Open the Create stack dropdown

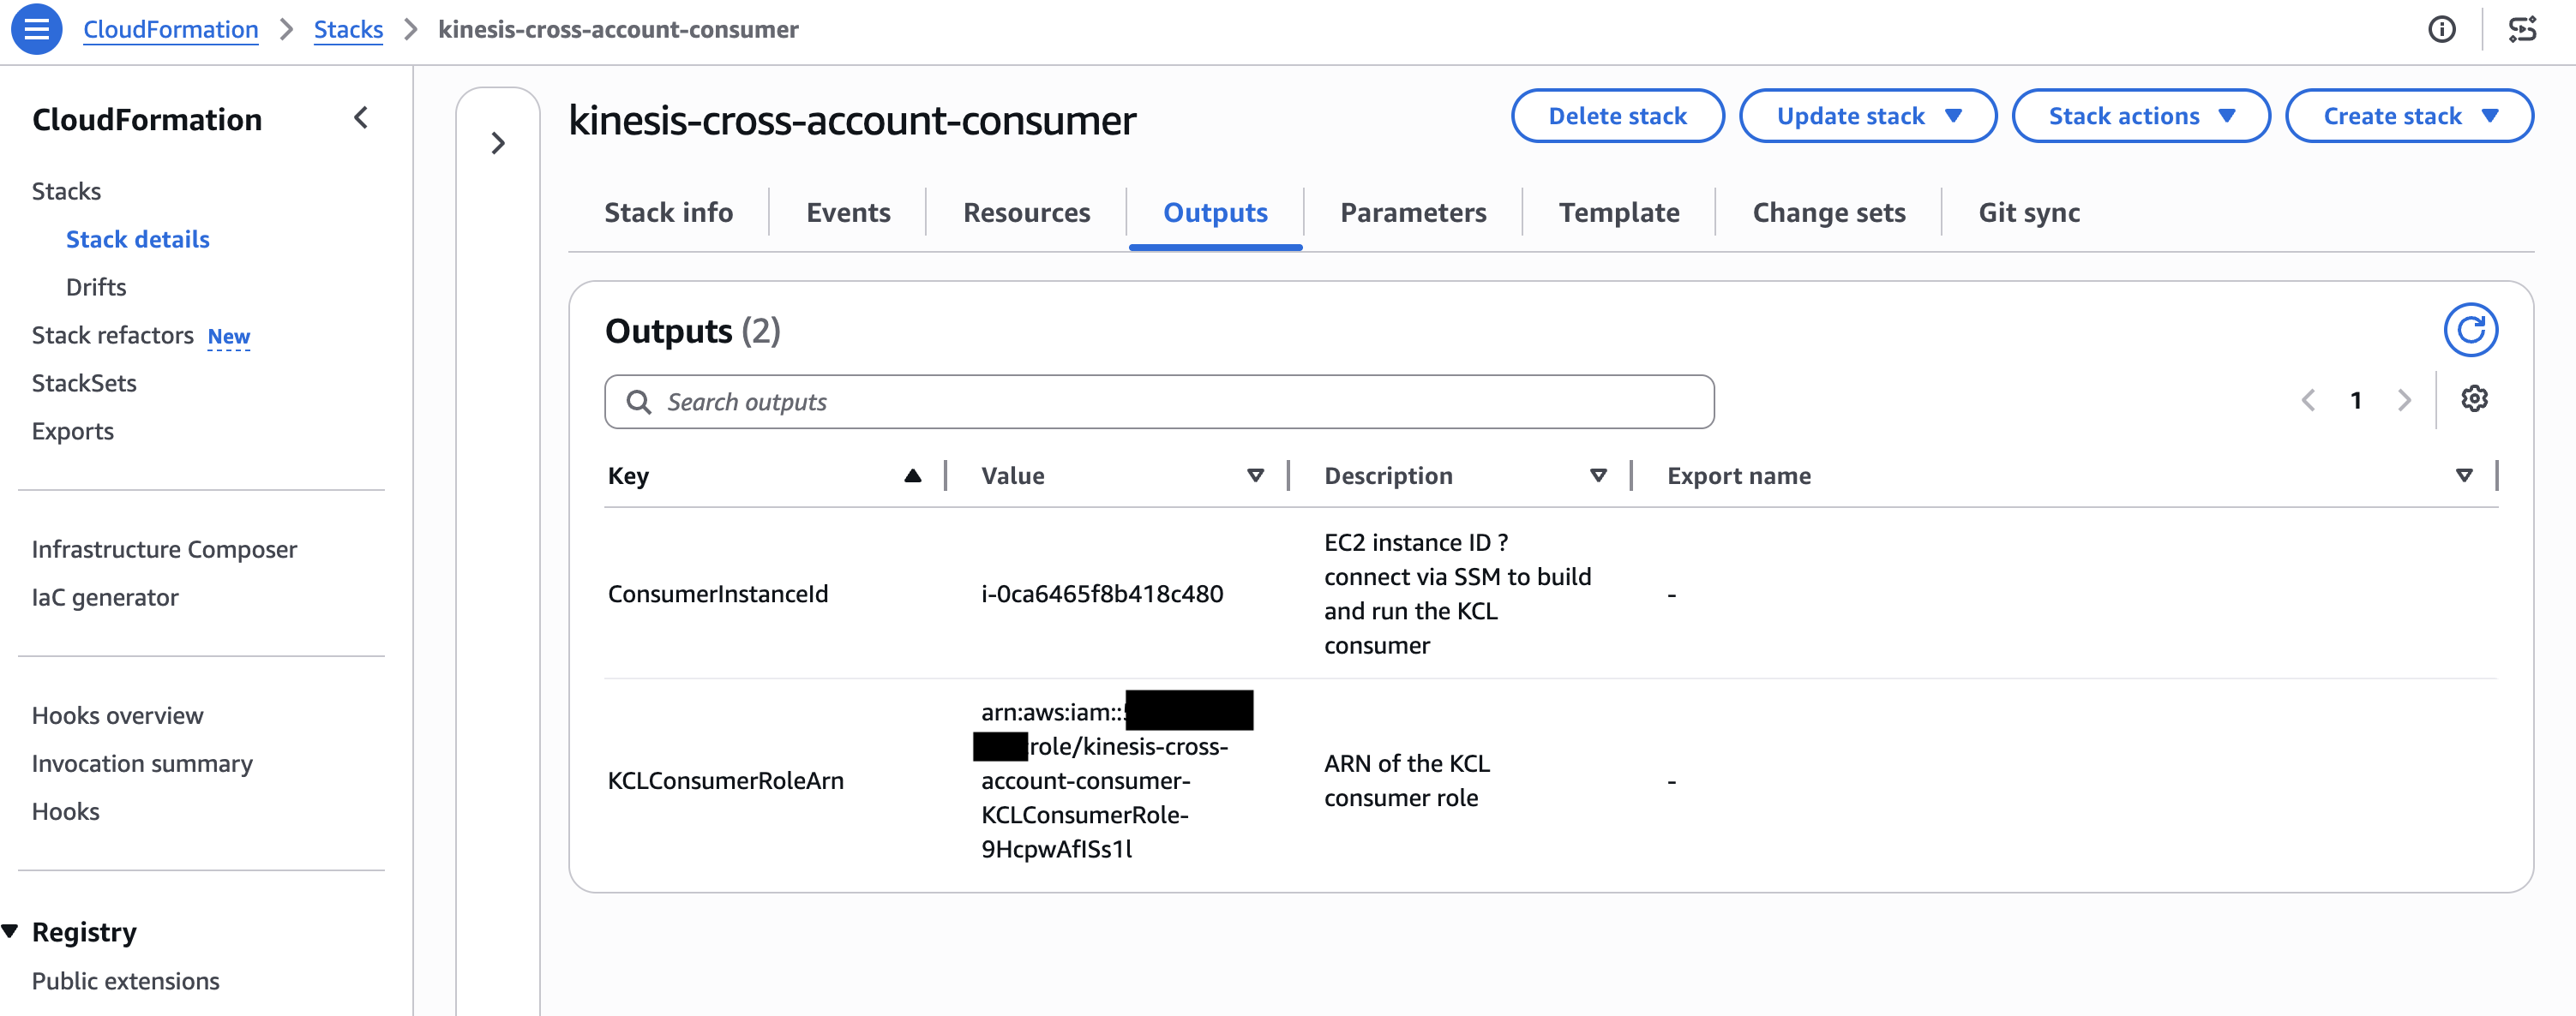[x=2408, y=116]
